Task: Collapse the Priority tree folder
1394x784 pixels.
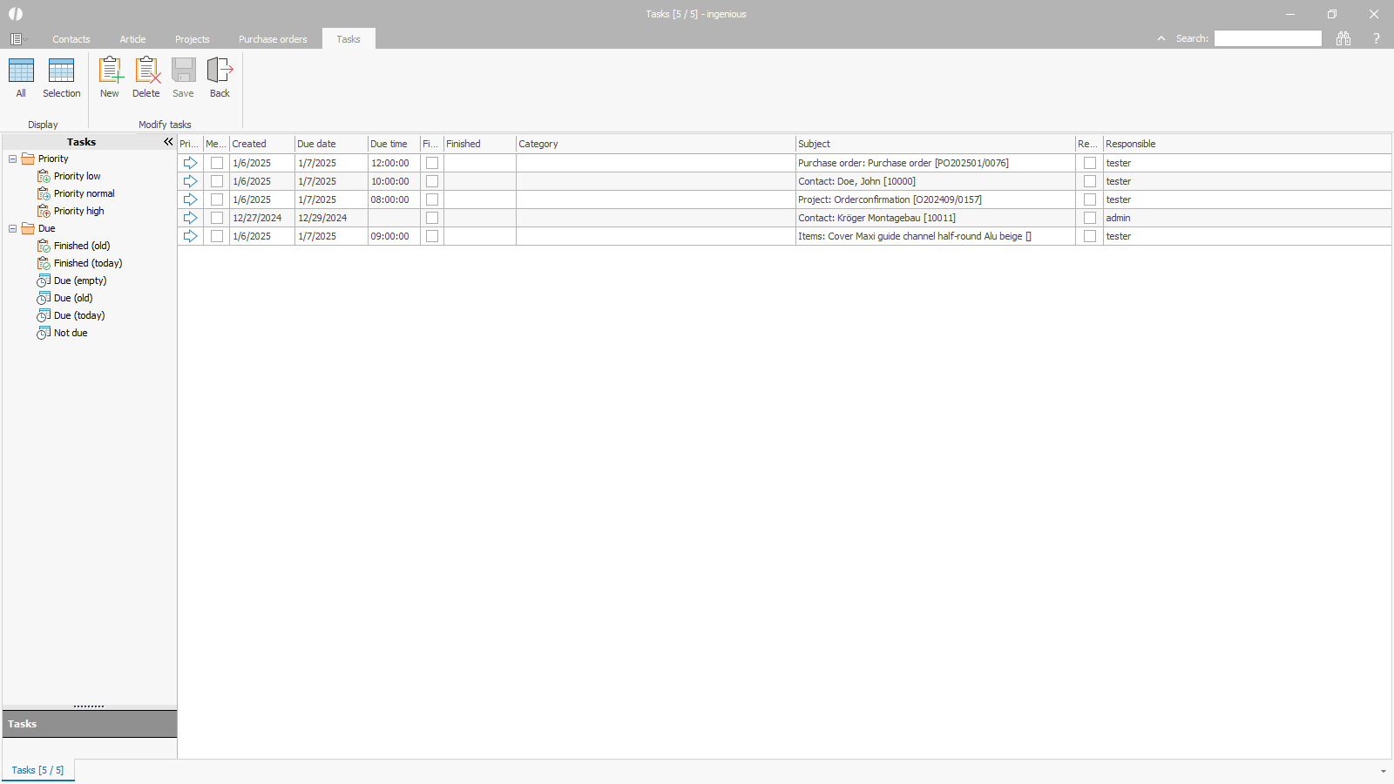Action: [13, 159]
